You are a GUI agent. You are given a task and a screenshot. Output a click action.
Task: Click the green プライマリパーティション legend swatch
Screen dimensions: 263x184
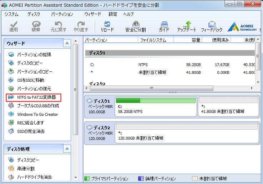pyautogui.click(x=87, y=178)
